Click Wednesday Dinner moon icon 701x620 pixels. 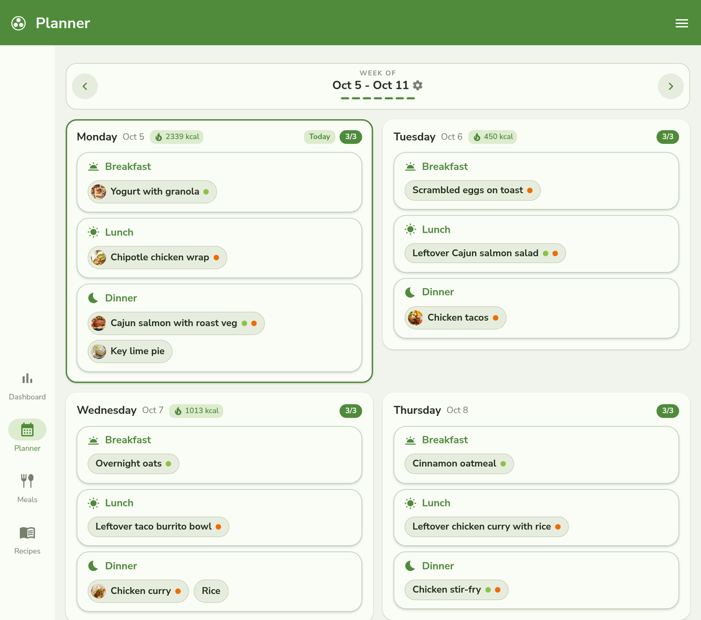tap(93, 566)
